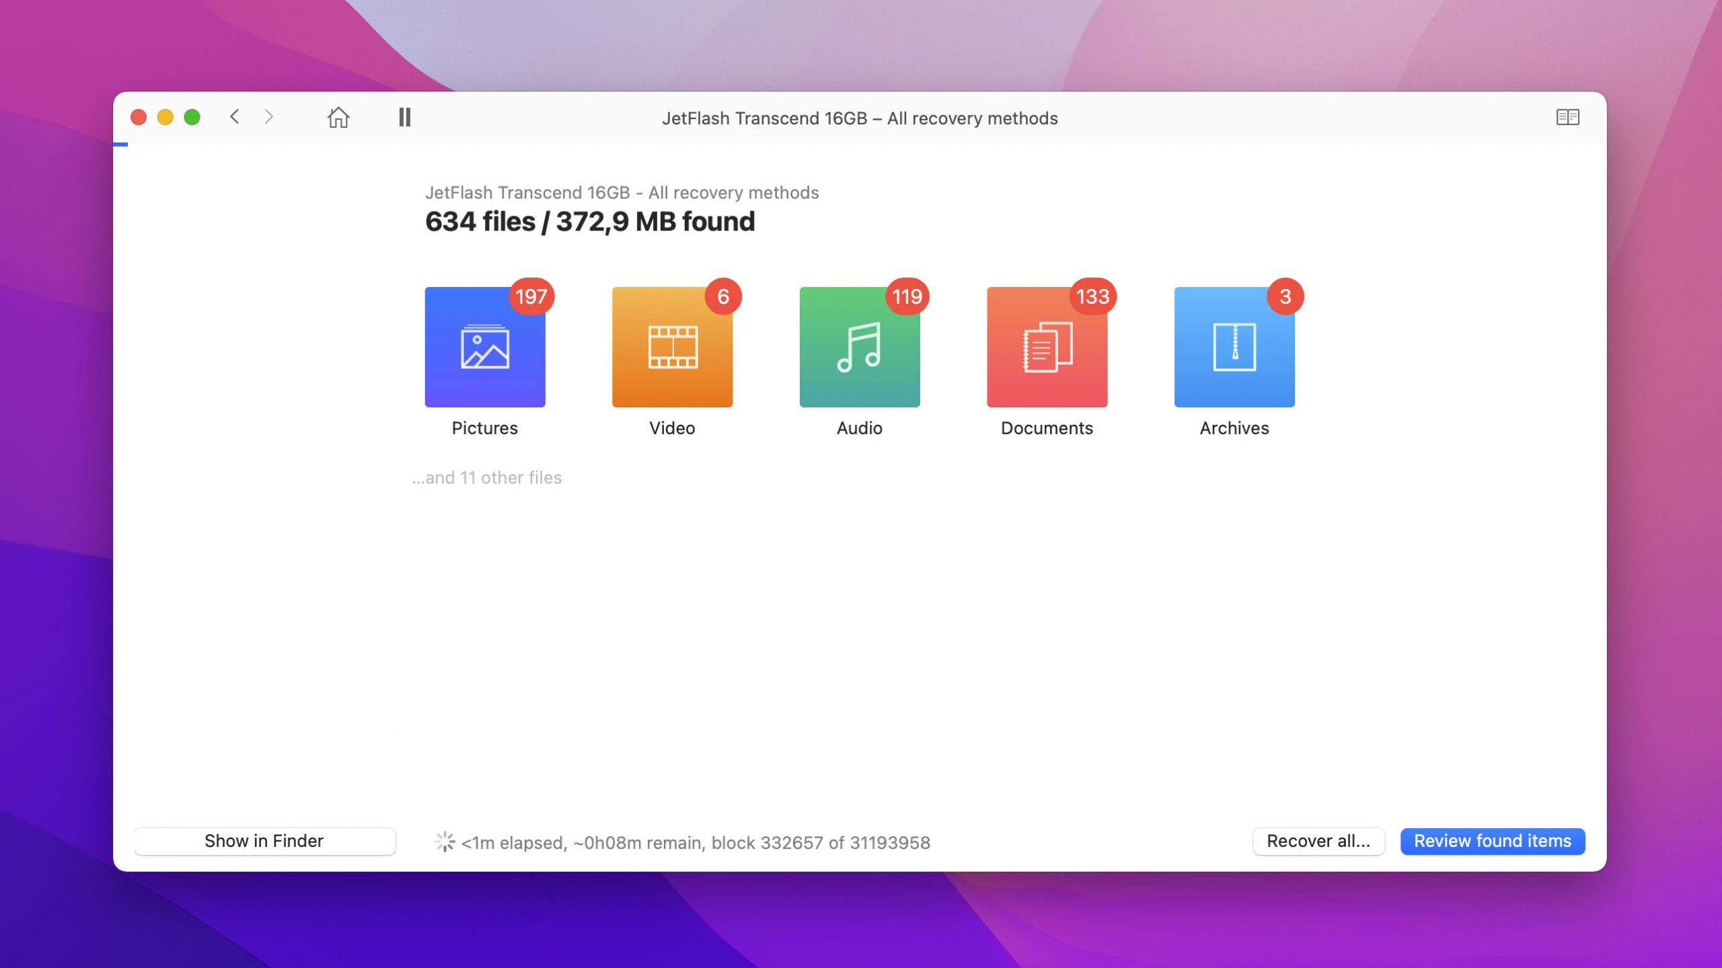Screen dimensions: 1722x968
Task: Toggle the 133 Documents files badge
Action: [1092, 296]
